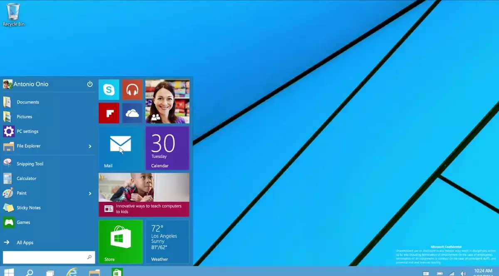Open Documents from the Start menu
Viewport: 499px width, 276px height.
pos(28,102)
